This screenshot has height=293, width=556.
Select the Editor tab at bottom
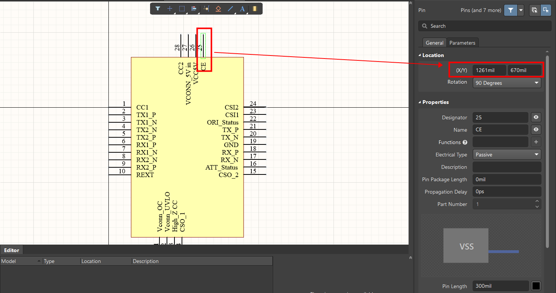click(x=12, y=250)
